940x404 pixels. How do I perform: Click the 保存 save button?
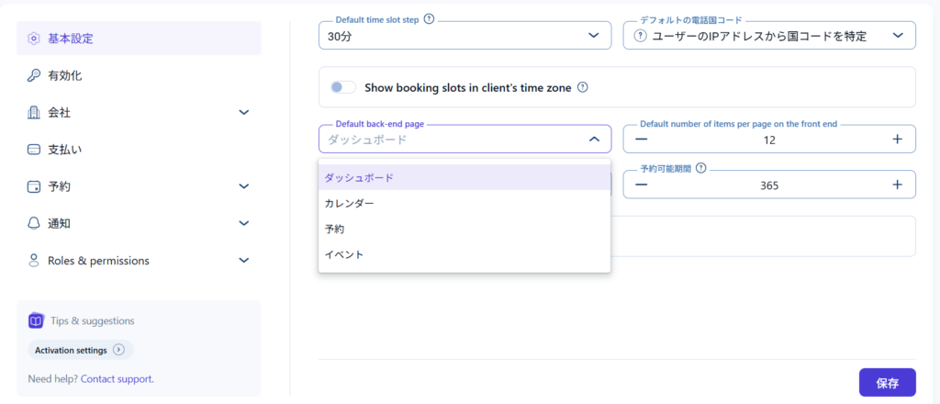click(x=887, y=382)
